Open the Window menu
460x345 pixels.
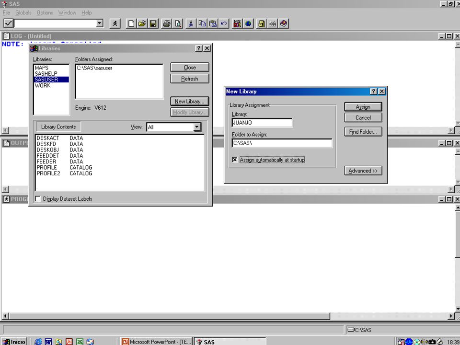pos(67,12)
